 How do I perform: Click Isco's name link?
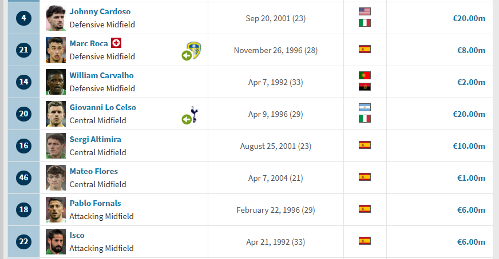77,235
